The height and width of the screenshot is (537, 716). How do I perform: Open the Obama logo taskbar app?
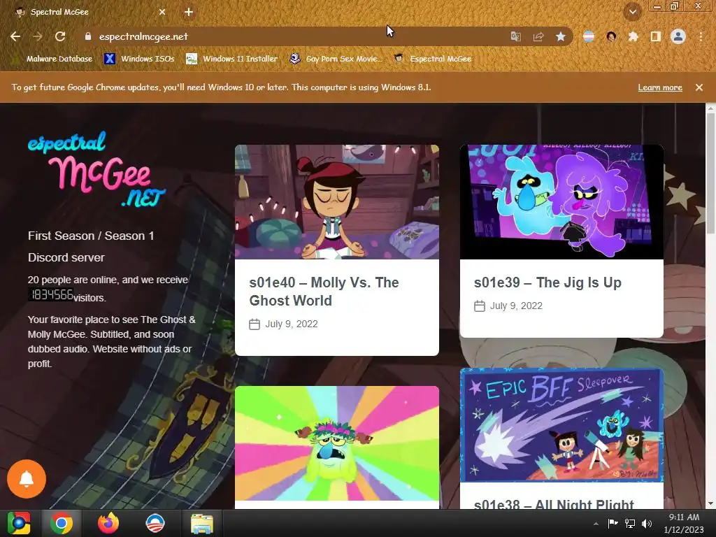[155, 523]
